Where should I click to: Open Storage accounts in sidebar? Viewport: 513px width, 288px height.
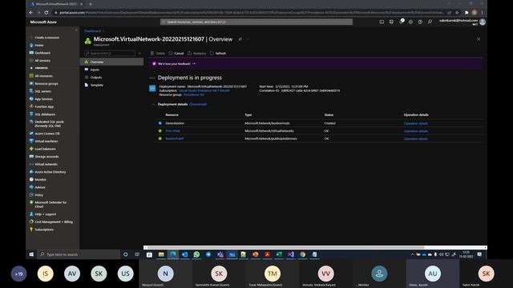44,157
